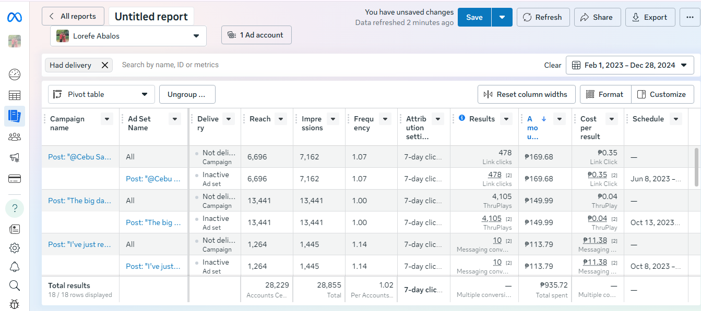701x311 pixels.
Task: Expand the Save options dropdown arrow
Action: pos(502,17)
